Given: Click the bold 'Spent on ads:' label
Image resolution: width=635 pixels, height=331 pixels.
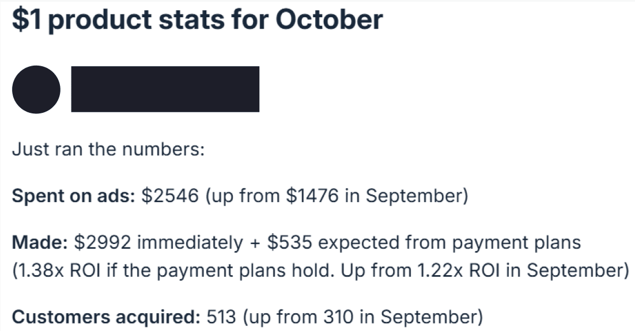Looking at the screenshot, I should pyautogui.click(x=73, y=196).
